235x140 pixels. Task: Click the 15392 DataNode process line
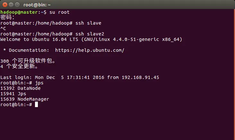21,88
